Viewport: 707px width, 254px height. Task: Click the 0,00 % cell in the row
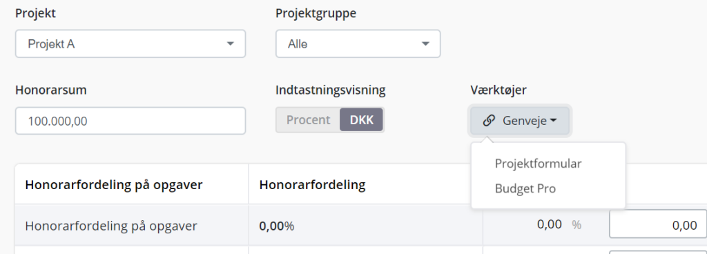tap(559, 224)
